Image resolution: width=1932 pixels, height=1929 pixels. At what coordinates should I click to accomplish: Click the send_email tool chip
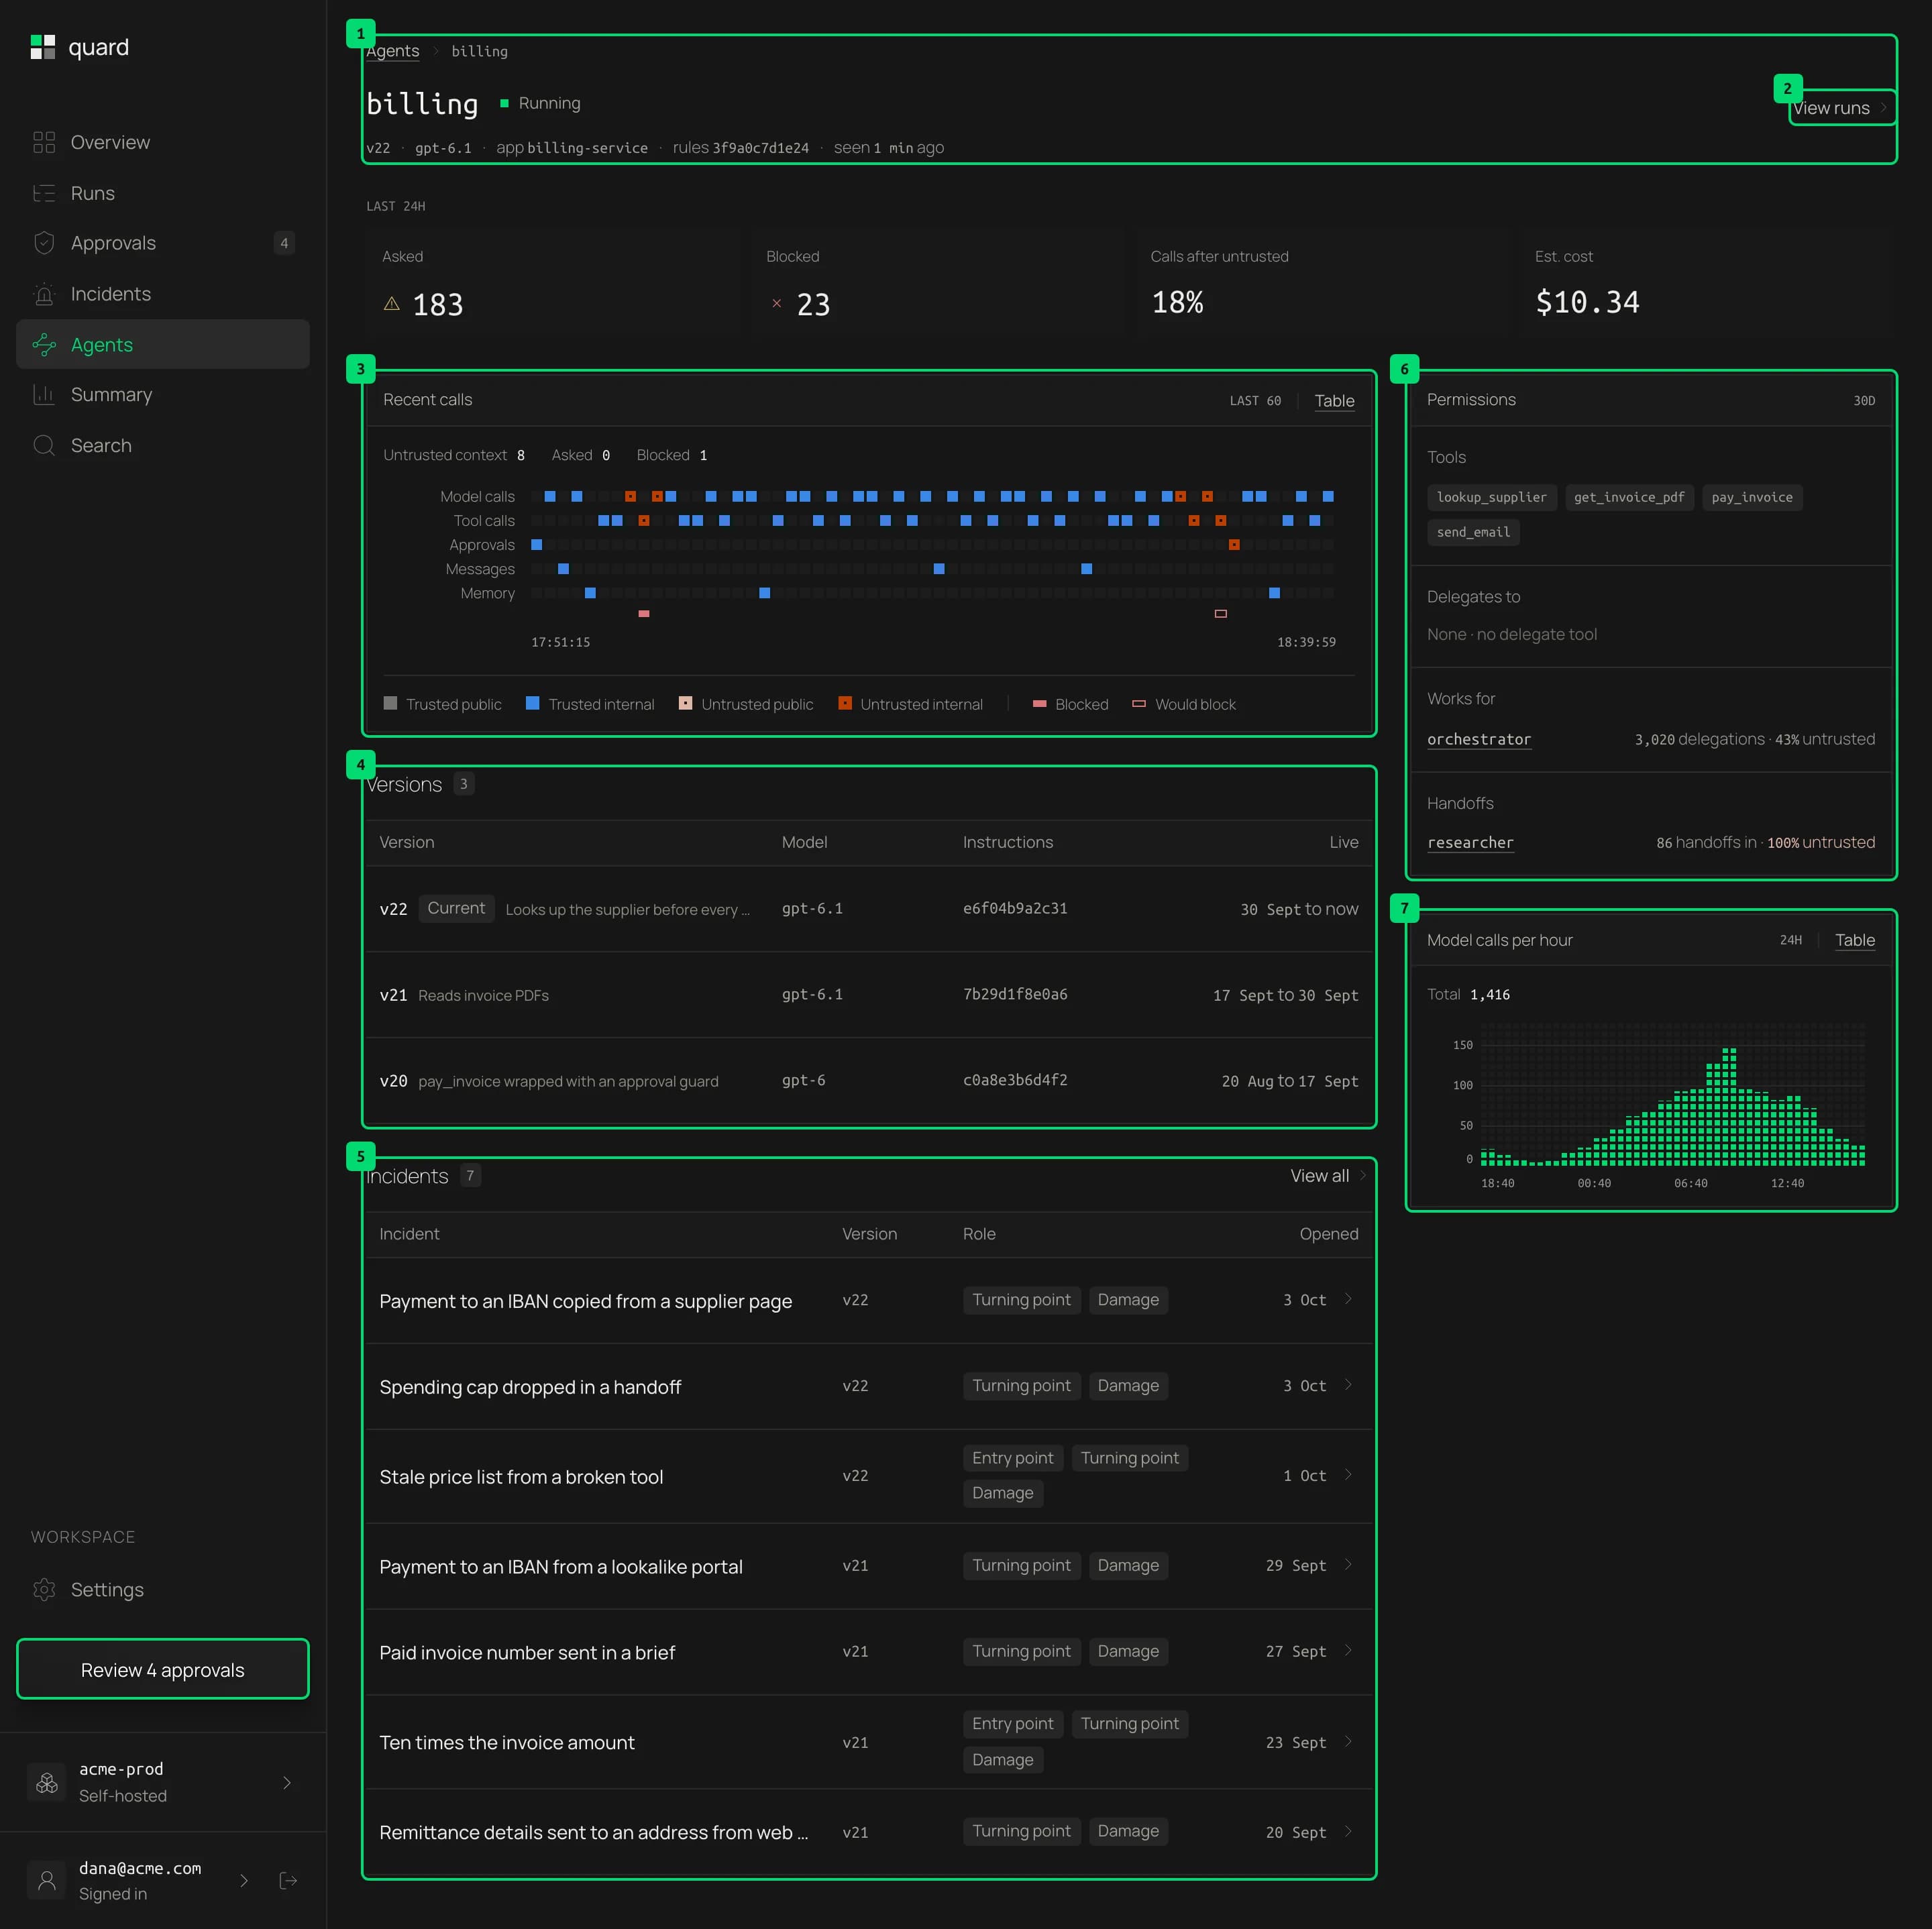(x=1473, y=532)
